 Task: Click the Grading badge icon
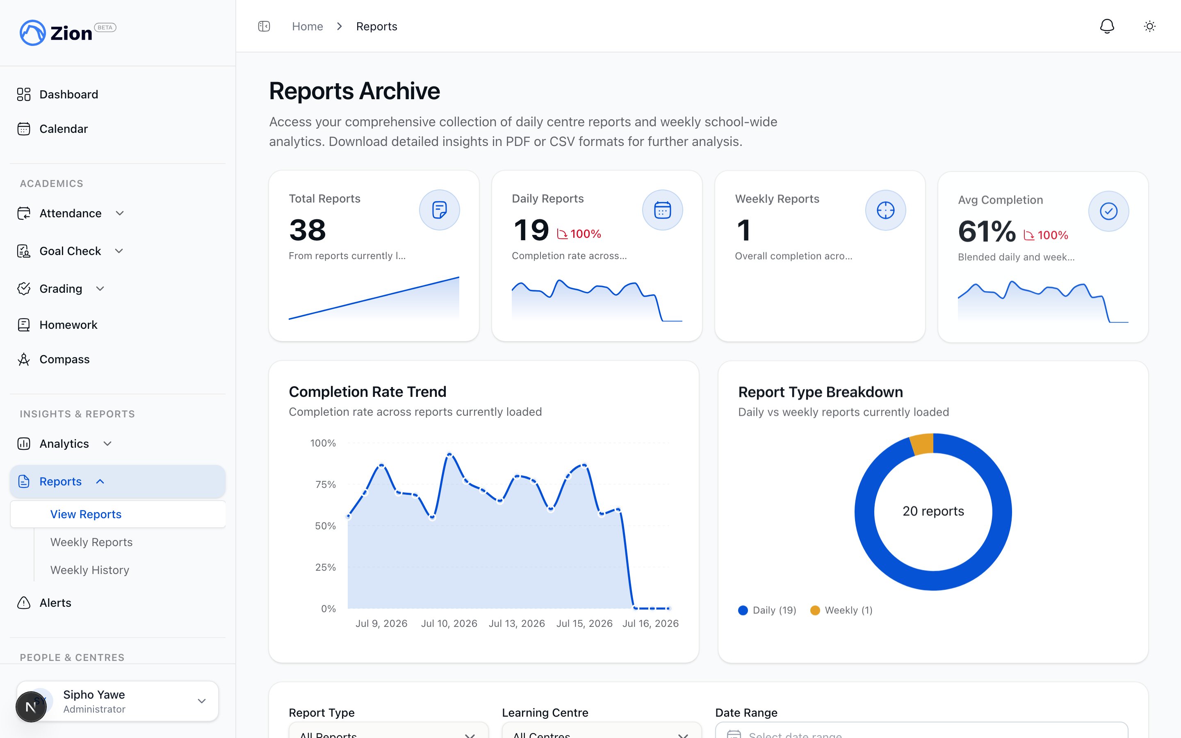[x=23, y=289]
